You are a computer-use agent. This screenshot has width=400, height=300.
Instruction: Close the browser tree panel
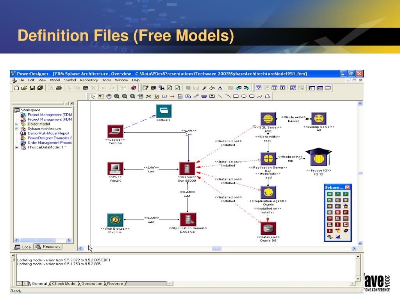(x=72, y=103)
